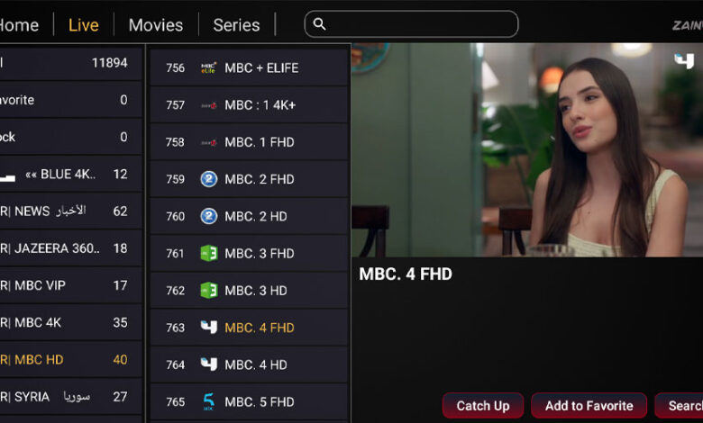Click the Catch Up button
This screenshot has height=423, width=703.
click(483, 406)
